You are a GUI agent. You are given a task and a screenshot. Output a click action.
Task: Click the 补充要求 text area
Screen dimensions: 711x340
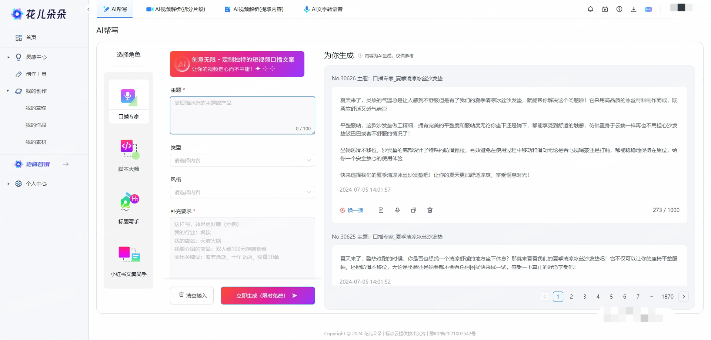pos(242,248)
